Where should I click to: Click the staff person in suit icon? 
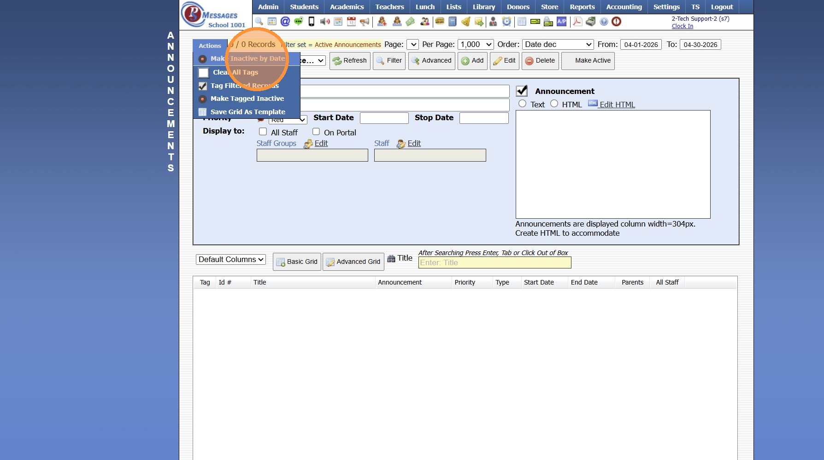pyautogui.click(x=493, y=22)
